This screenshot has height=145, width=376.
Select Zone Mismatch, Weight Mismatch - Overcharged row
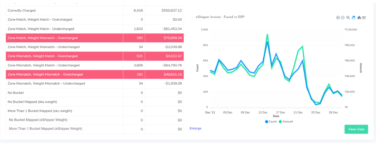[x=95, y=74]
